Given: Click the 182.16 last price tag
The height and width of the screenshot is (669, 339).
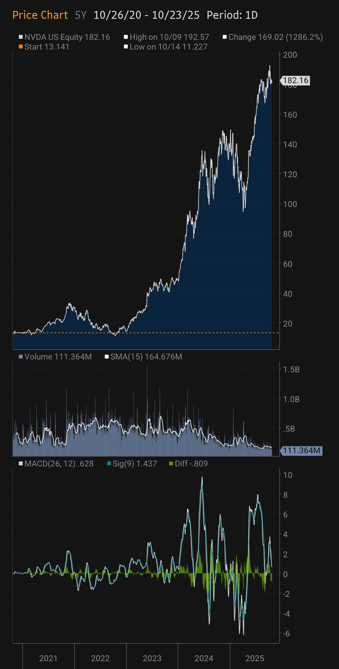Looking at the screenshot, I should [x=295, y=81].
